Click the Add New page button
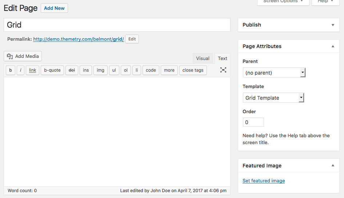Image resolution: width=344 pixels, height=198 pixels. click(x=54, y=8)
